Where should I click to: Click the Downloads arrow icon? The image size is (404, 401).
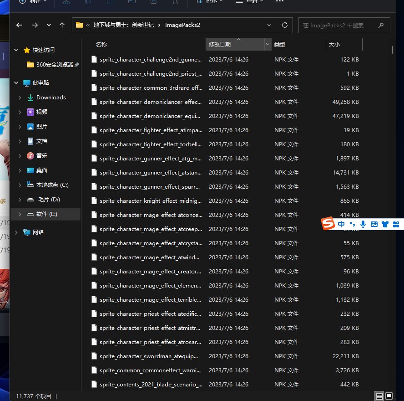pos(30,97)
